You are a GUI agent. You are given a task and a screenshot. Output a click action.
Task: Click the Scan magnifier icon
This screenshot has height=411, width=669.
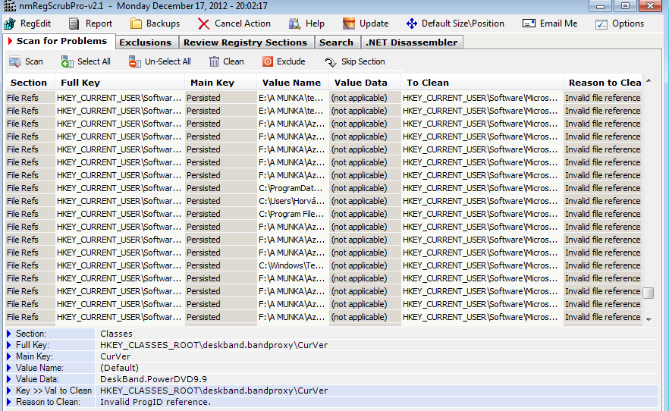point(15,62)
